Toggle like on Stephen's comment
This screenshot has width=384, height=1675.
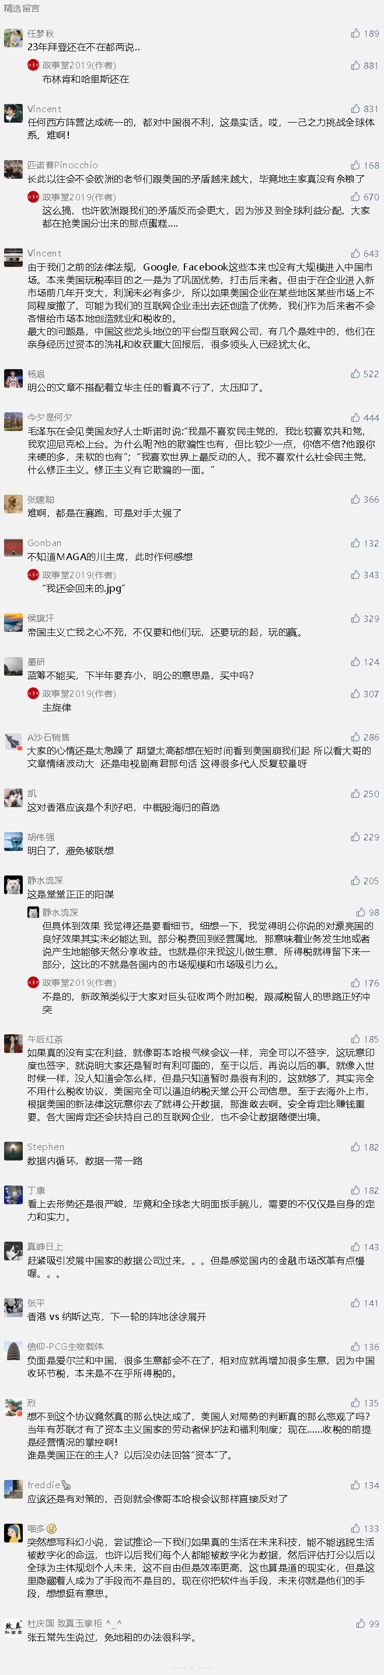(355, 1147)
